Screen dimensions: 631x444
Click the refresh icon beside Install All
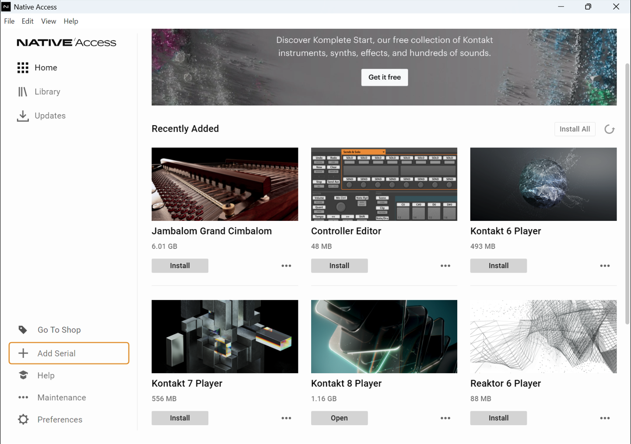(x=610, y=129)
